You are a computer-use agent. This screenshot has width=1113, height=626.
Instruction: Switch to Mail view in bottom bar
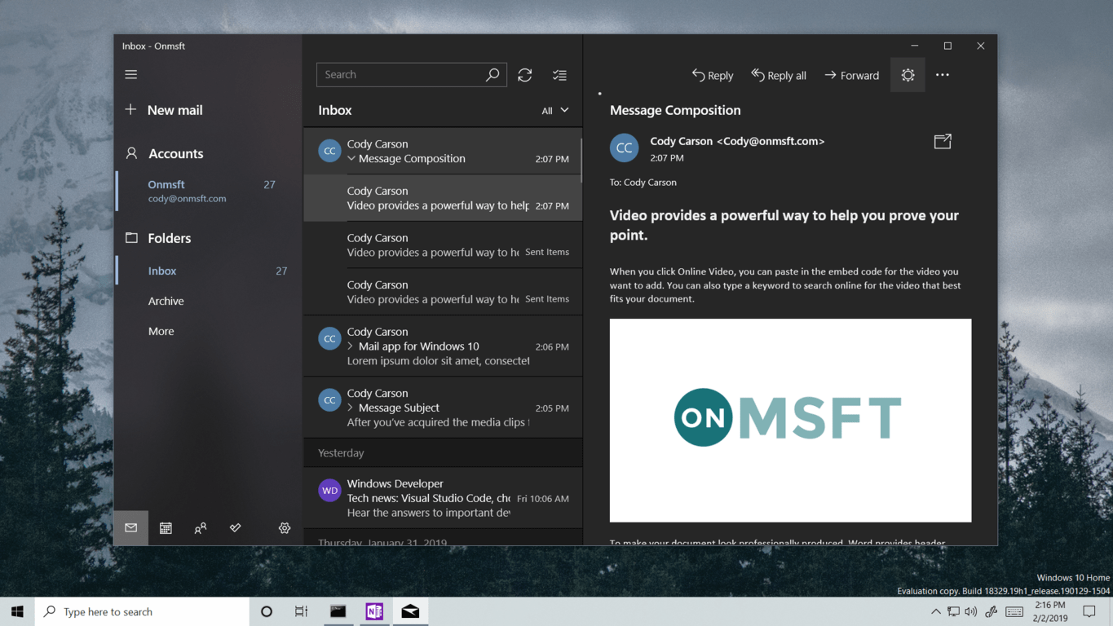pos(130,528)
